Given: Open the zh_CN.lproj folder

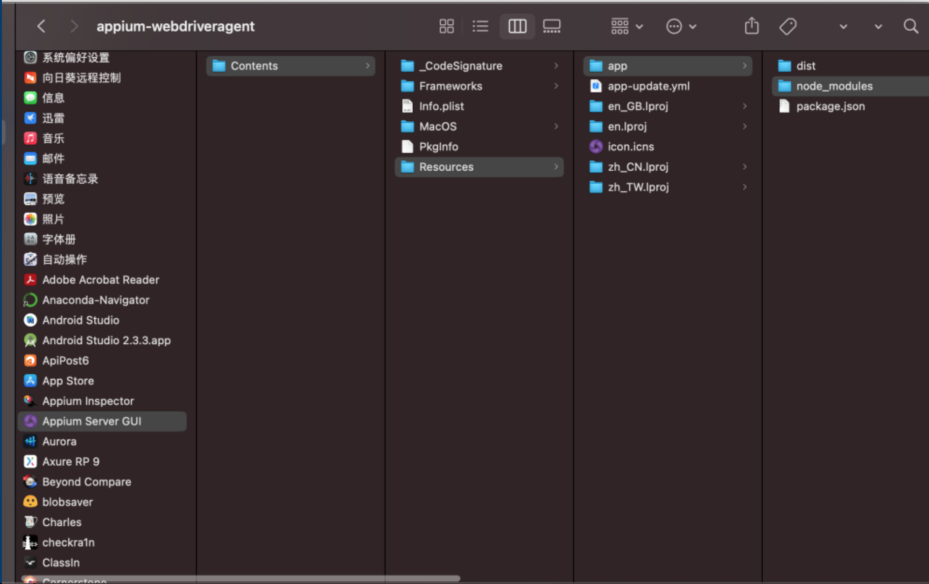Looking at the screenshot, I should 668,167.
